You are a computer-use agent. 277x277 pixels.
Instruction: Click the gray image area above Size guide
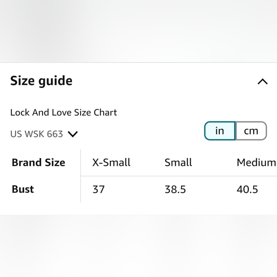click(x=138, y=31)
